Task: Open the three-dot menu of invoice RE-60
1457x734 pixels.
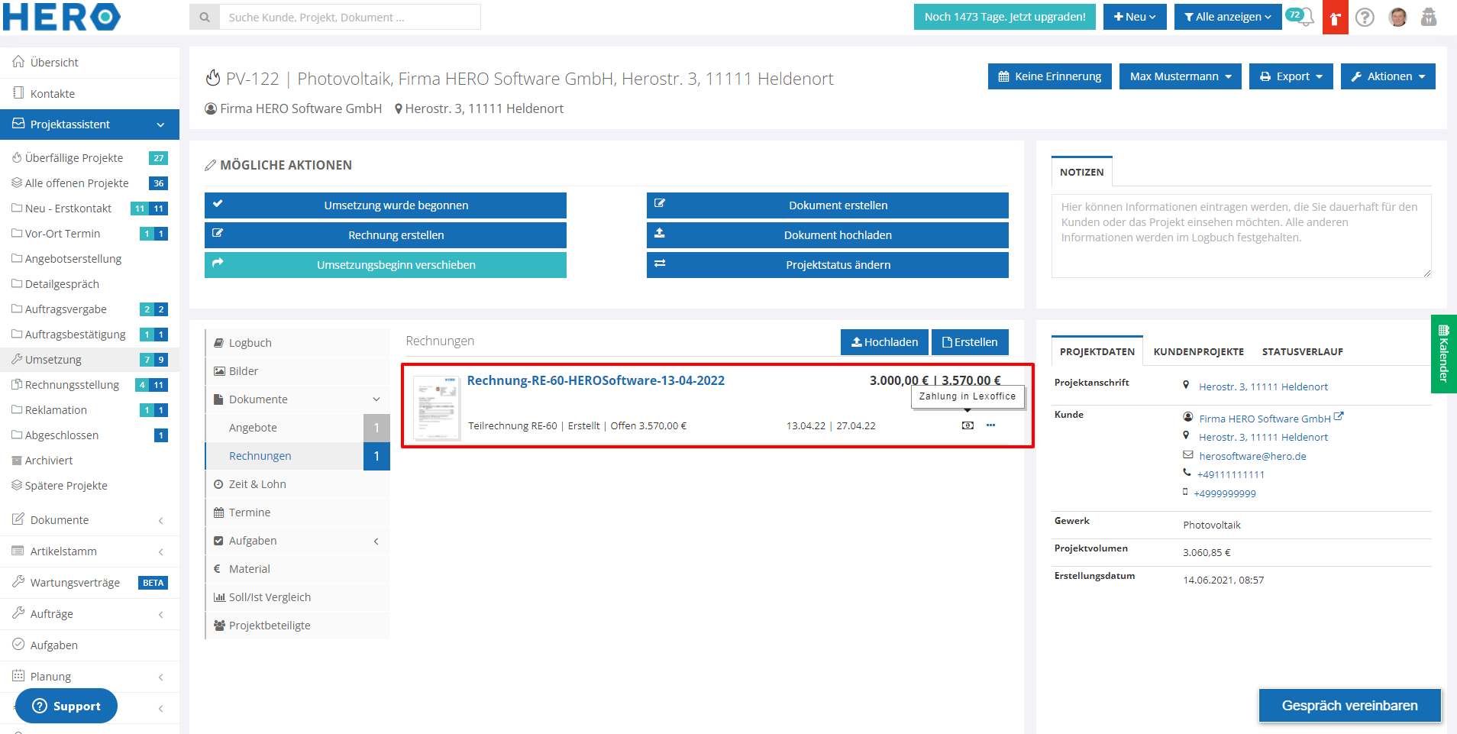Action: coord(990,425)
